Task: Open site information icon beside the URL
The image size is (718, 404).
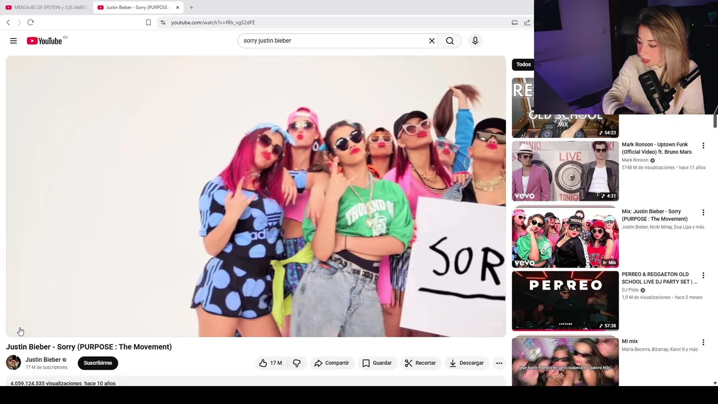Action: pos(163,22)
